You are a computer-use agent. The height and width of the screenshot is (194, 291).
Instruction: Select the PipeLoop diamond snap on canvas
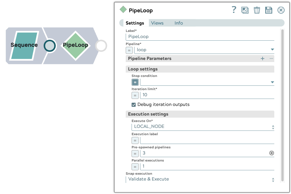pyautogui.click(x=76, y=45)
